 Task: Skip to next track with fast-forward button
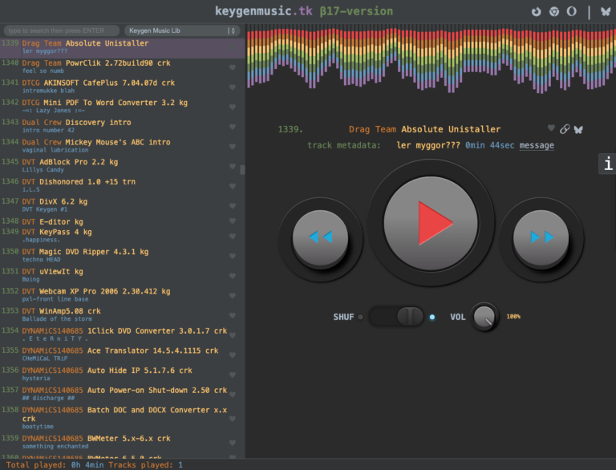[541, 237]
